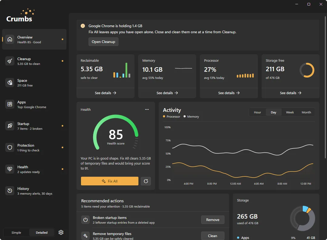Click the info icon in Chrome alert

83,26
